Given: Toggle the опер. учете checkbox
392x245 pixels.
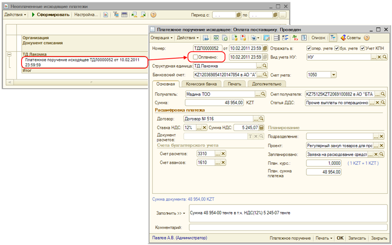Looking at the screenshot, I should coord(309,48).
